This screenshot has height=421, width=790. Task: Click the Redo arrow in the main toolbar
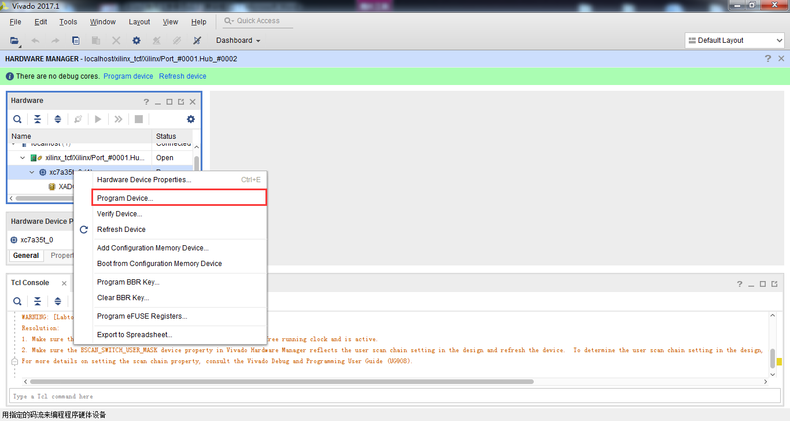[x=56, y=40]
